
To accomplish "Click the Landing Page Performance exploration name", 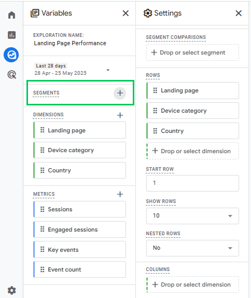I will pyautogui.click(x=70, y=43).
